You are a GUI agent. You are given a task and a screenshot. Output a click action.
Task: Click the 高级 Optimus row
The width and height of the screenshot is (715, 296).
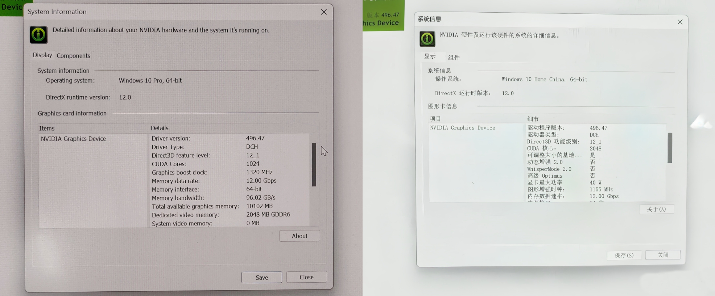561,176
